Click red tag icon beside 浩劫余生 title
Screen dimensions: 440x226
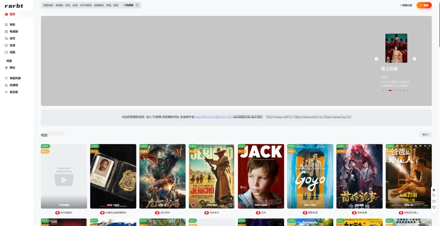click(x=206, y=213)
